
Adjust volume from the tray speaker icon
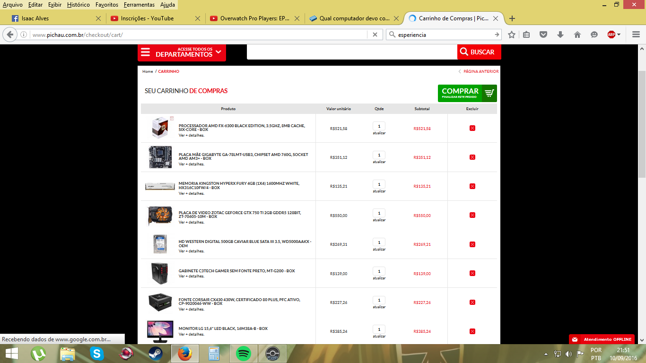coord(568,354)
